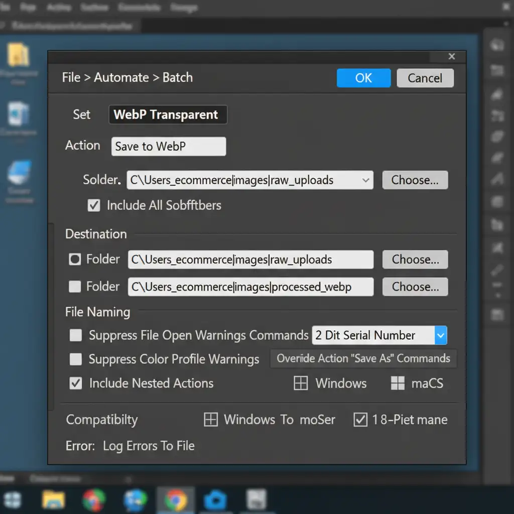Expand the source folder path dropdown
This screenshot has width=514, height=514.
click(x=365, y=180)
